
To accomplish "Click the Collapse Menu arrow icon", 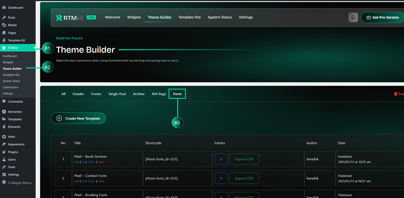I will [4, 182].
